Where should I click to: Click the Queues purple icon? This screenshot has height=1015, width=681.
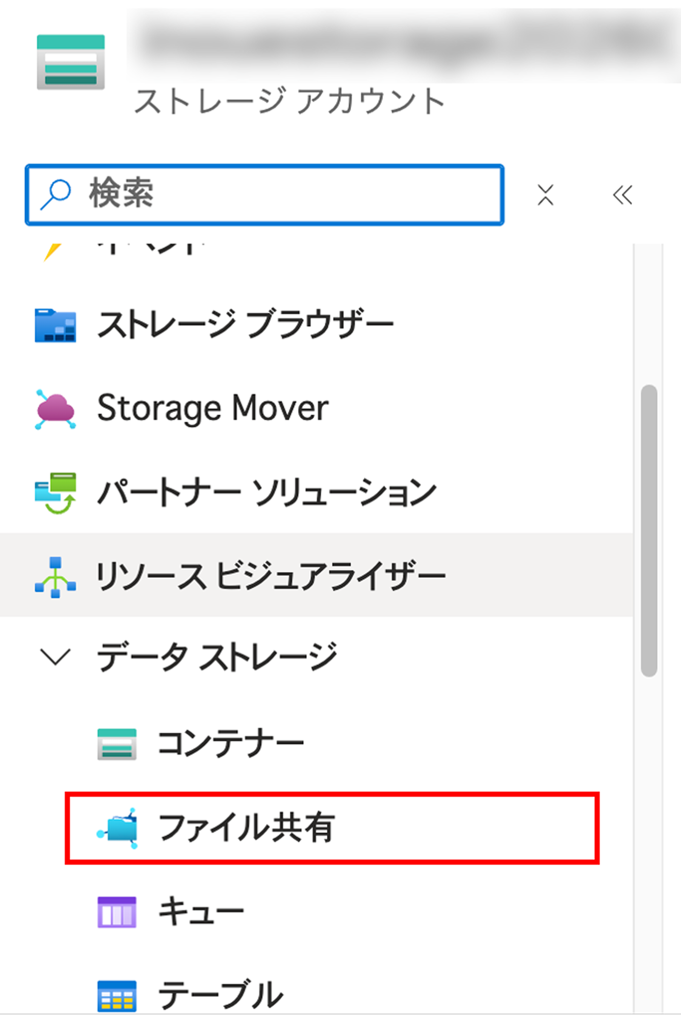click(116, 912)
